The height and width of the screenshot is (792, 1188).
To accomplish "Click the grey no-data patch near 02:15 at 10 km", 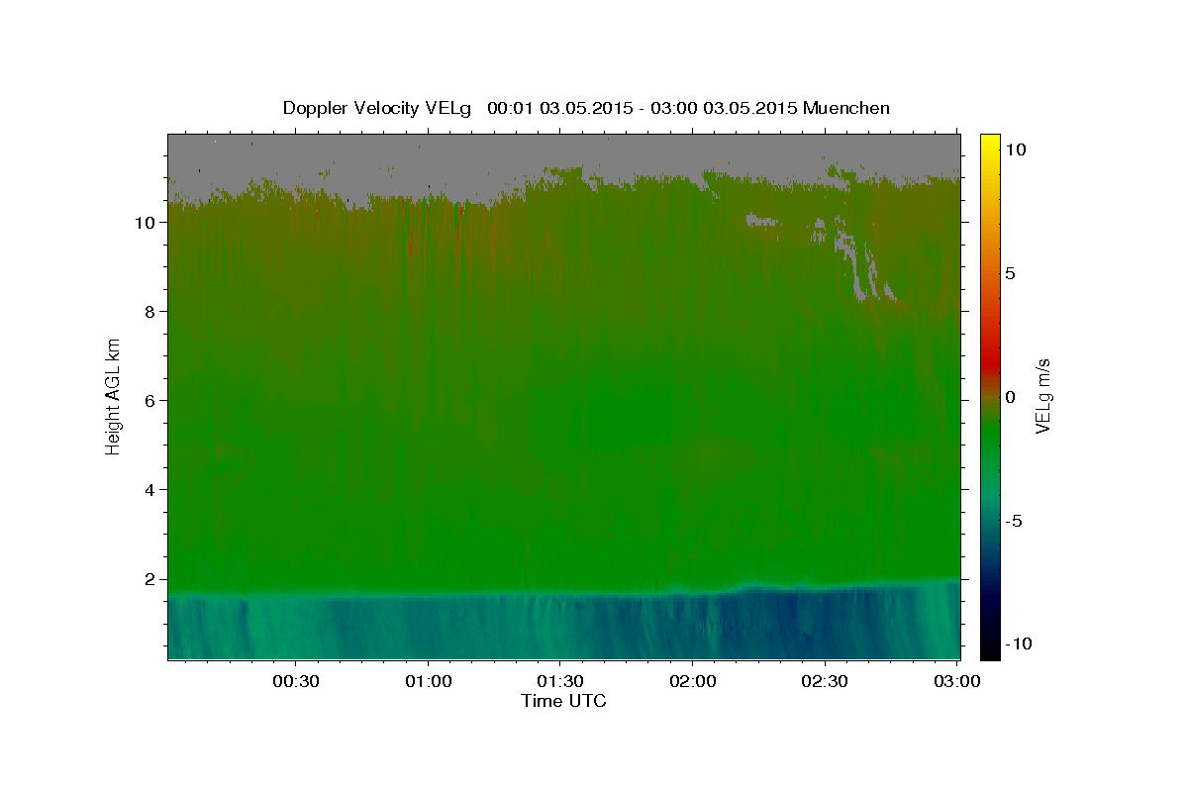I will click(x=761, y=220).
